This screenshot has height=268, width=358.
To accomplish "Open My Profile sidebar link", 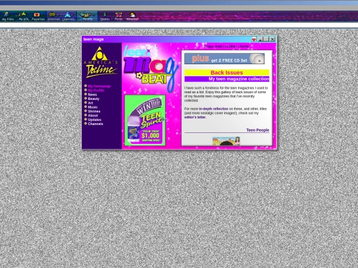I will click(x=96, y=90).
